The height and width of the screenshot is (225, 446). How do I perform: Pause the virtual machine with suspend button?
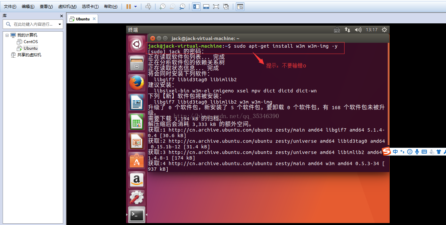coord(128,7)
